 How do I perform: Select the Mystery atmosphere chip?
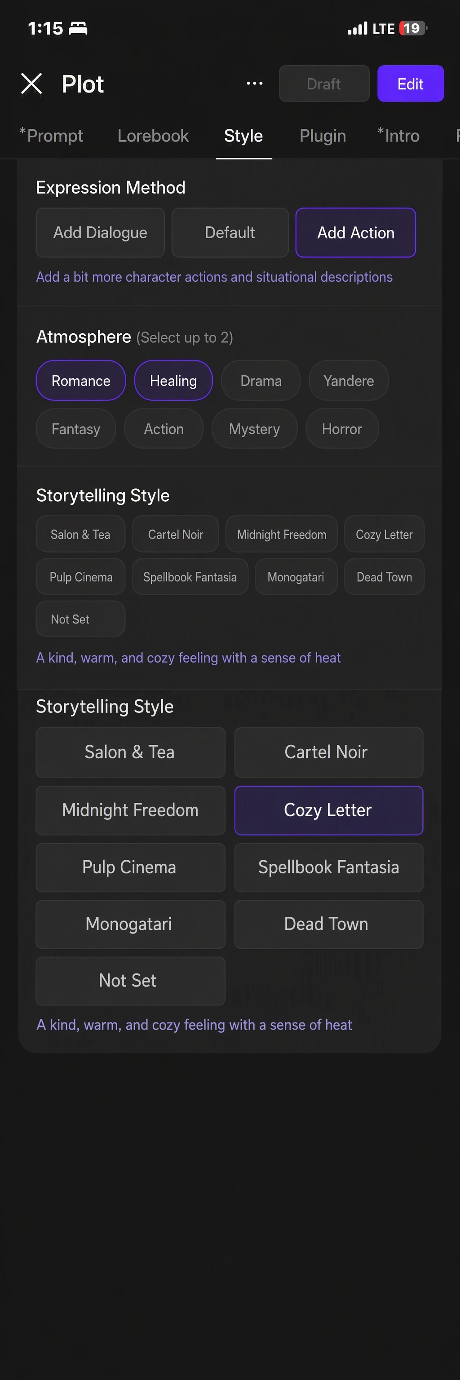(x=254, y=429)
